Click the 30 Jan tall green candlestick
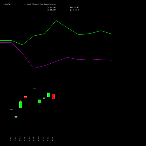This screenshot has width=146, height=146. (x=21, y=105)
